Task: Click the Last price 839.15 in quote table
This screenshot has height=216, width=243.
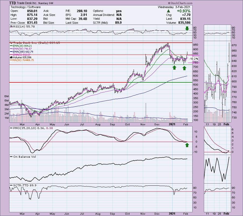Action: pyautogui.click(x=185, y=19)
